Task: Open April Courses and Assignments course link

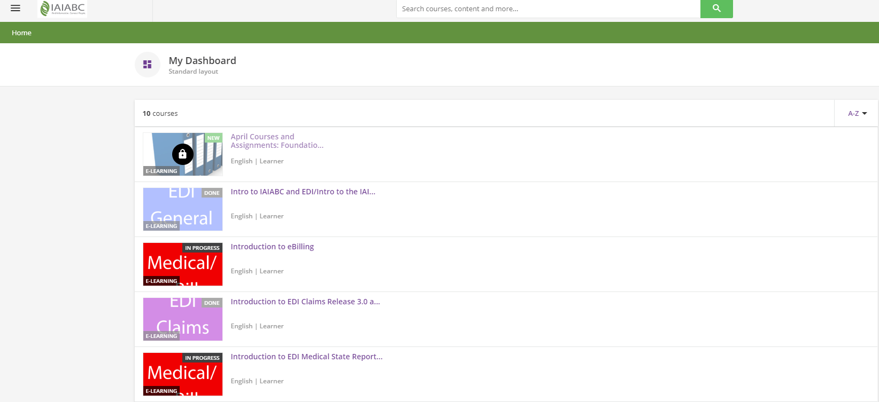Action: click(x=277, y=141)
